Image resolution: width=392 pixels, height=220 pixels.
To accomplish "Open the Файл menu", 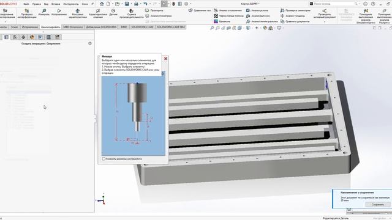I will click(x=26, y=4).
